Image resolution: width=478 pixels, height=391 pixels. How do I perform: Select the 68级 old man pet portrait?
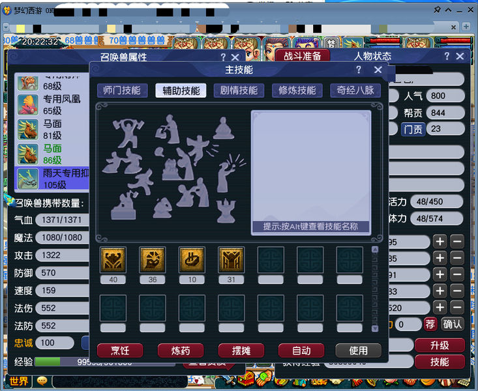(x=28, y=83)
